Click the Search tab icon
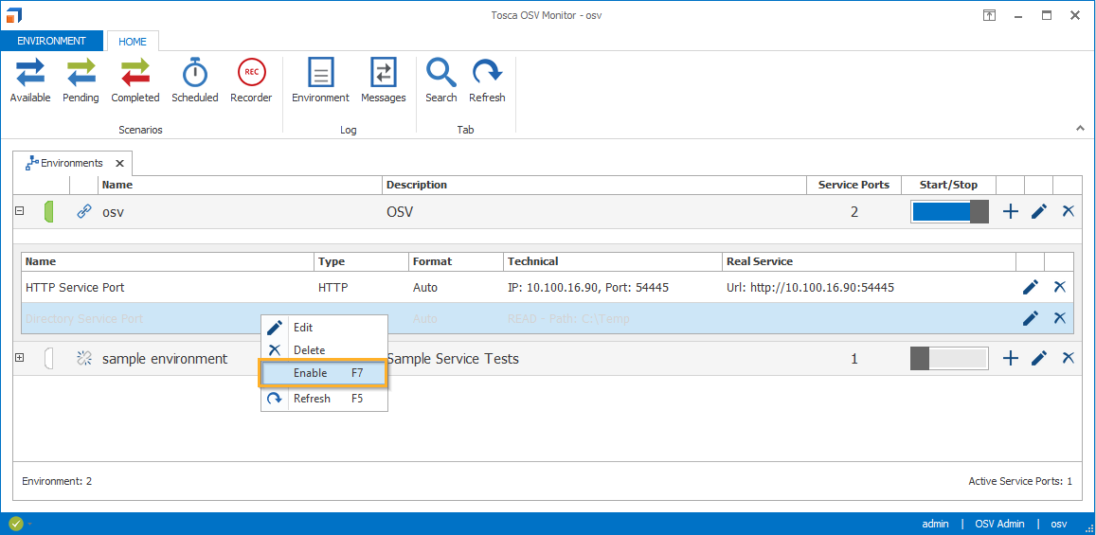 tap(440, 80)
